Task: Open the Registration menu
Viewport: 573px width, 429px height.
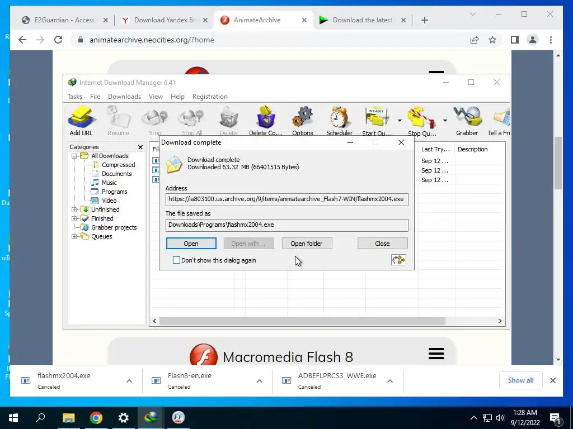Action: [x=210, y=96]
